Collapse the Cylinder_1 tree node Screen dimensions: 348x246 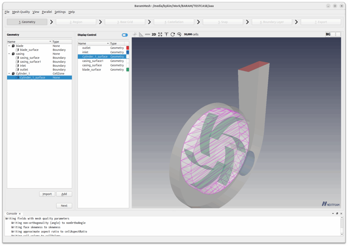[9, 73]
